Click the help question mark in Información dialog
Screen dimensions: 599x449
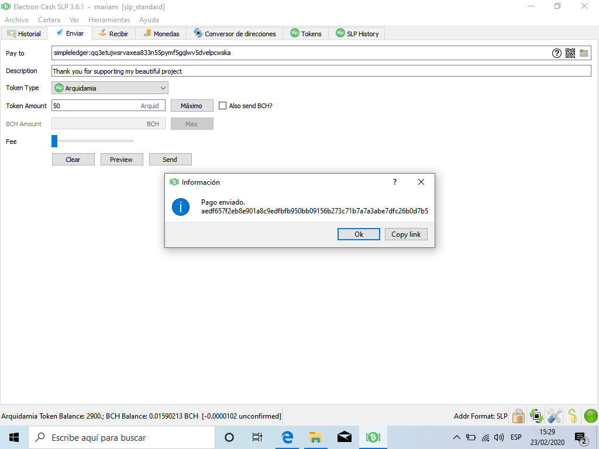[395, 182]
